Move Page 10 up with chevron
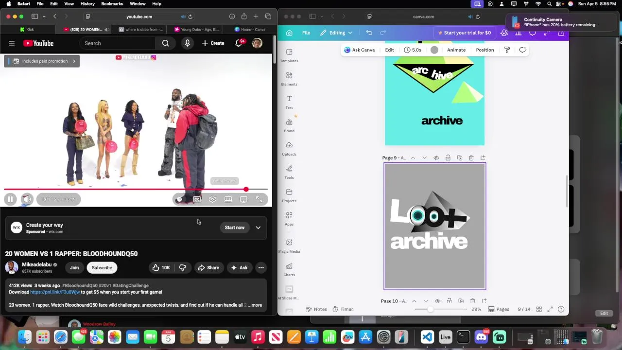This screenshot has height=350, width=622. tap(415, 301)
